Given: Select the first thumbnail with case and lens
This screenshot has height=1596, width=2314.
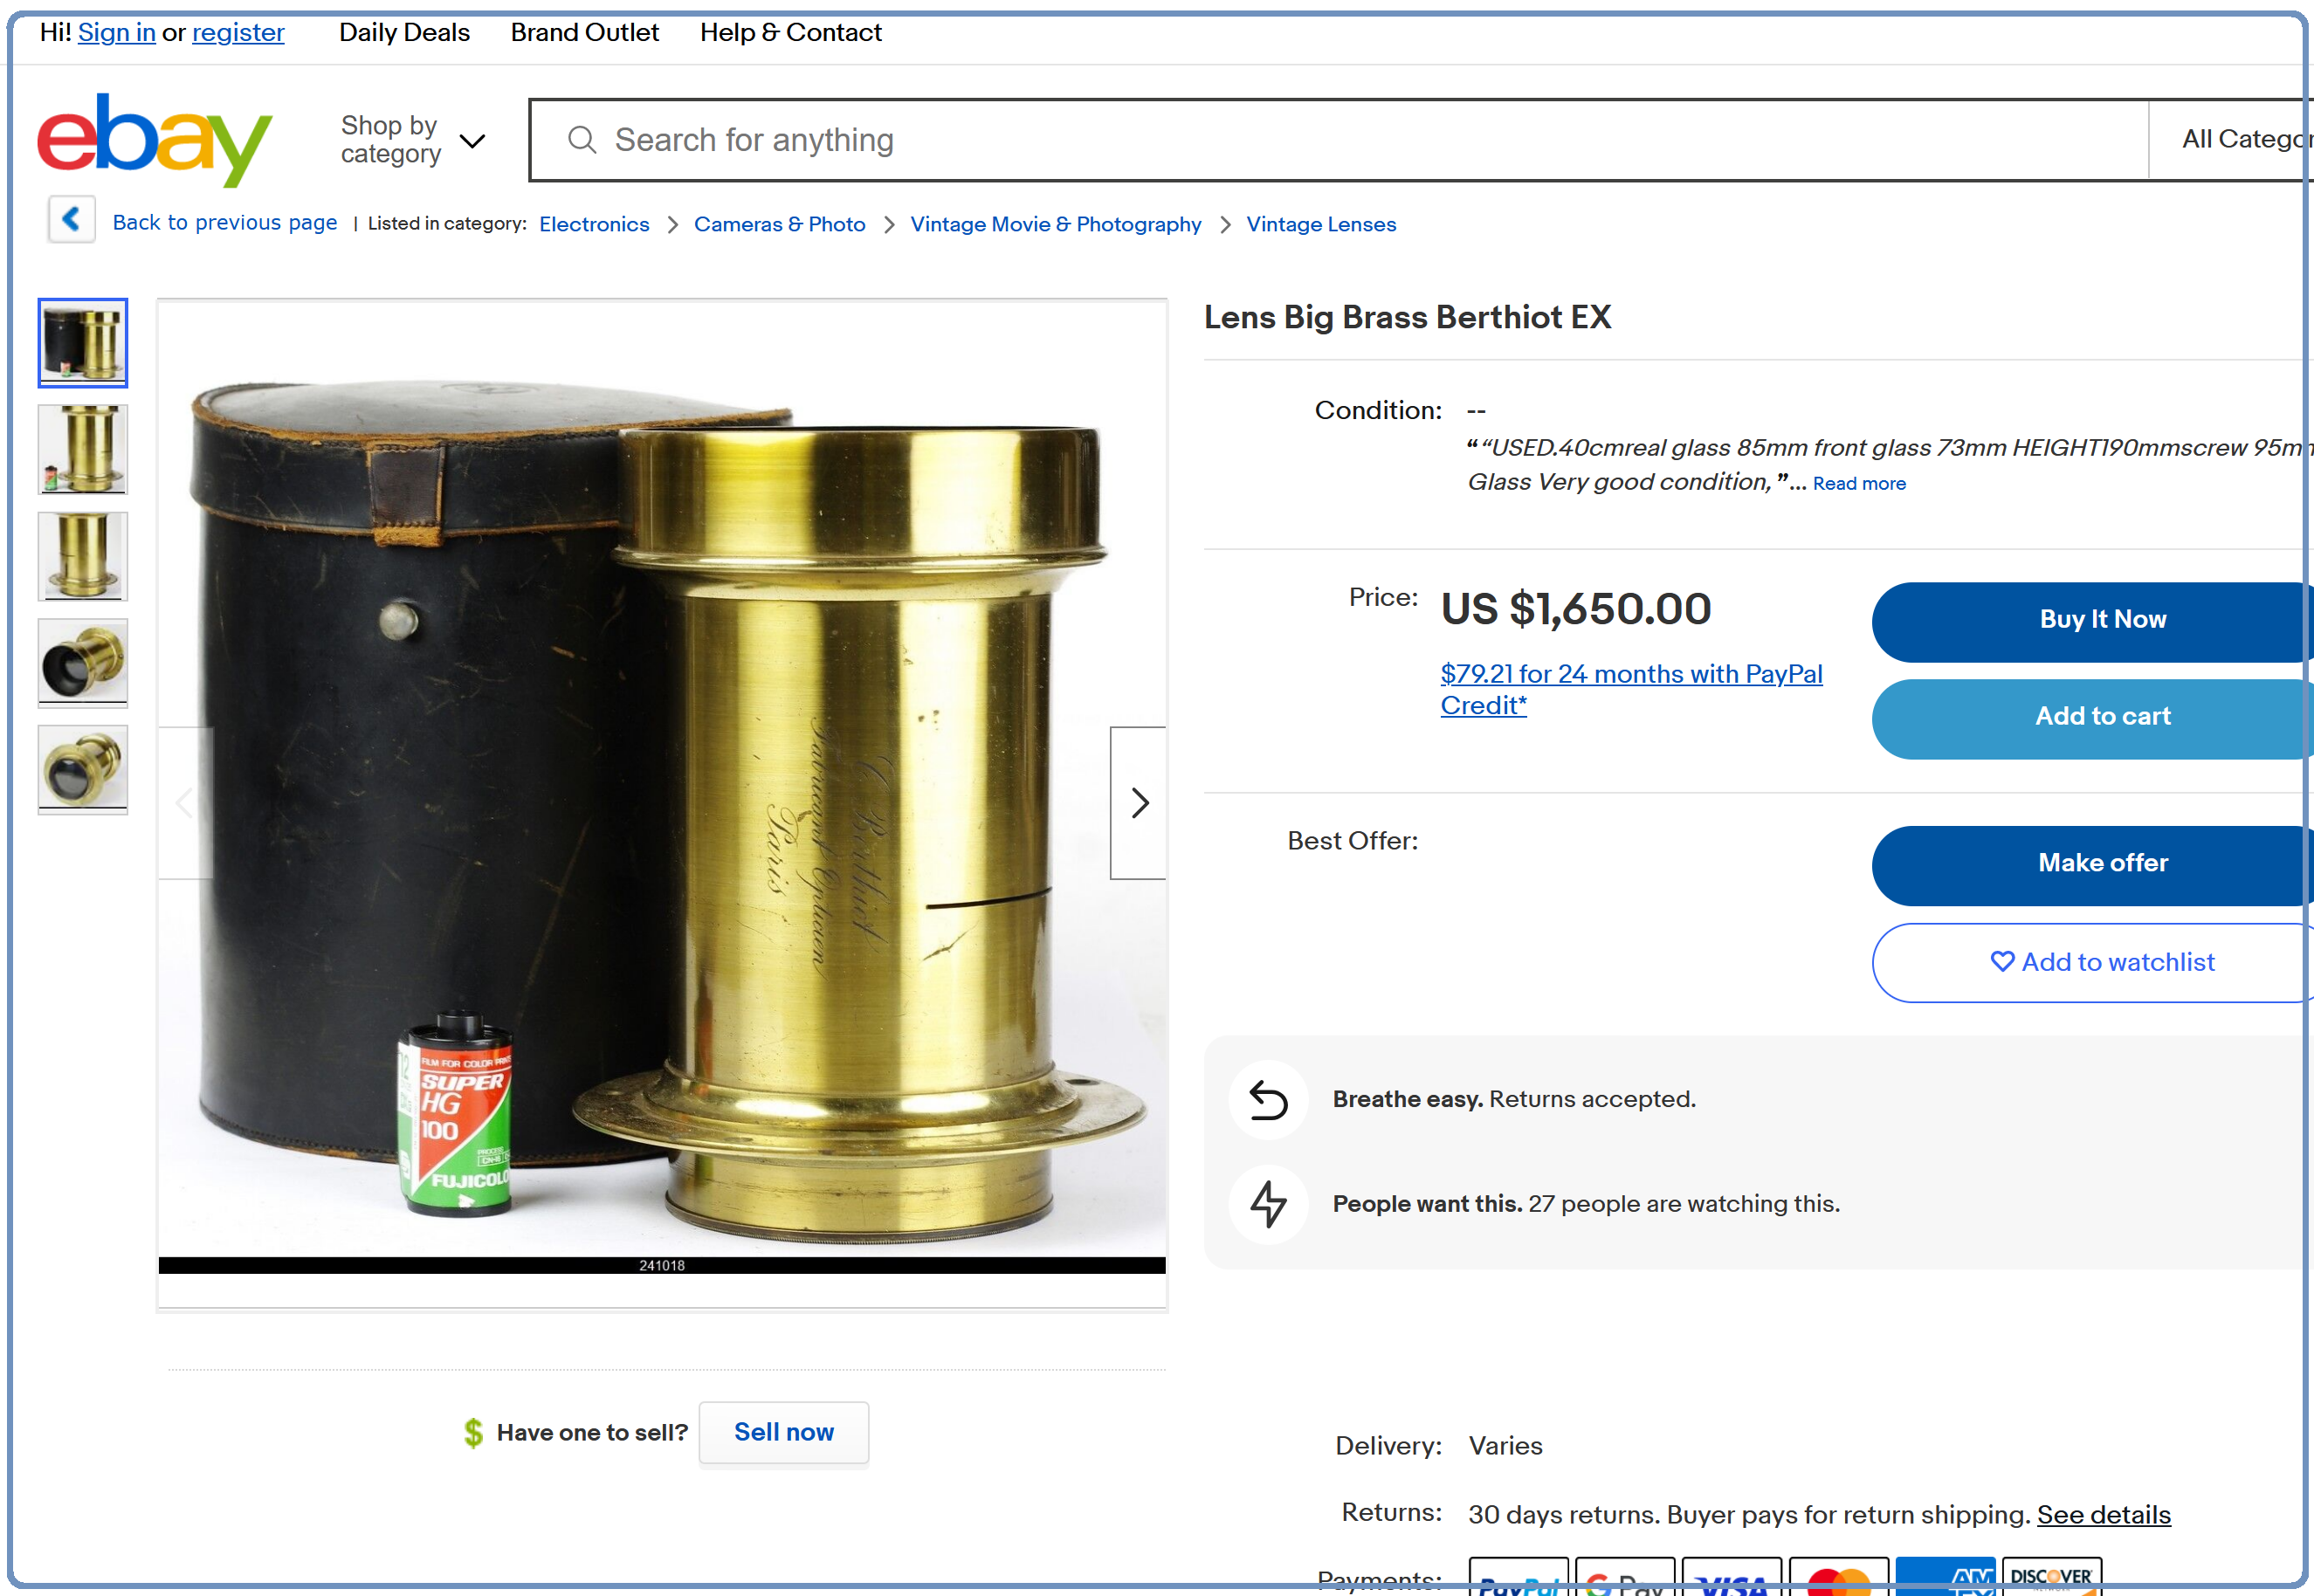Looking at the screenshot, I should pyautogui.click(x=83, y=343).
